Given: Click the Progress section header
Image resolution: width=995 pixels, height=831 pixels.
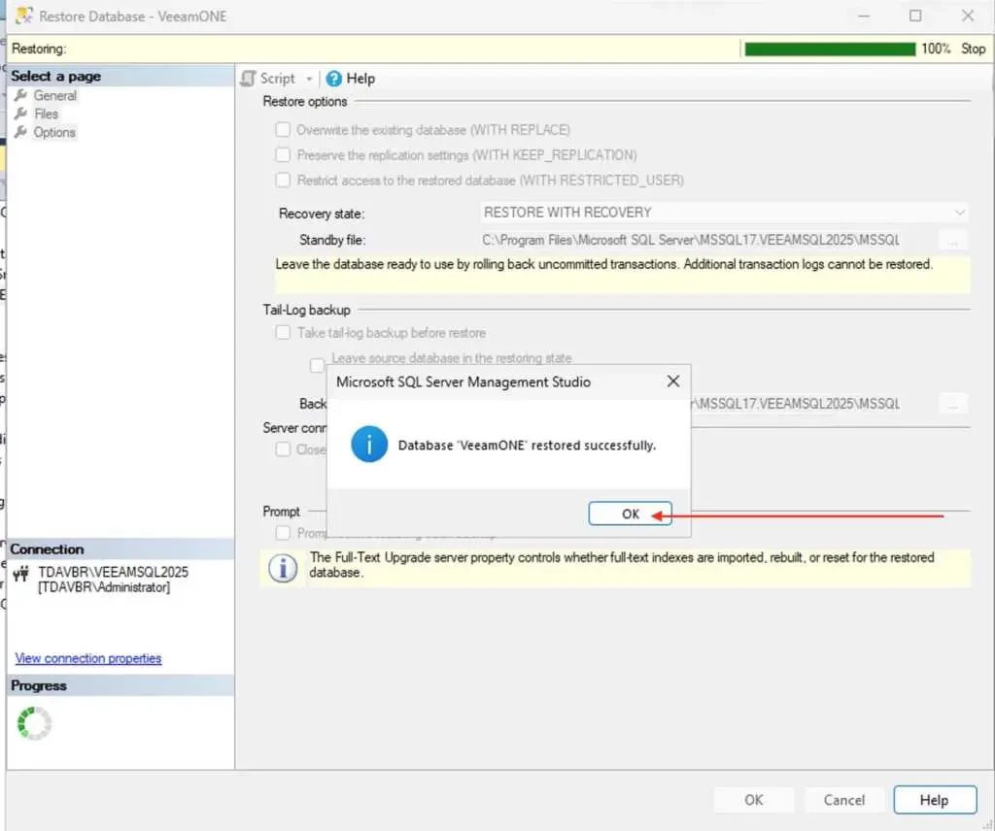Looking at the screenshot, I should click(120, 685).
